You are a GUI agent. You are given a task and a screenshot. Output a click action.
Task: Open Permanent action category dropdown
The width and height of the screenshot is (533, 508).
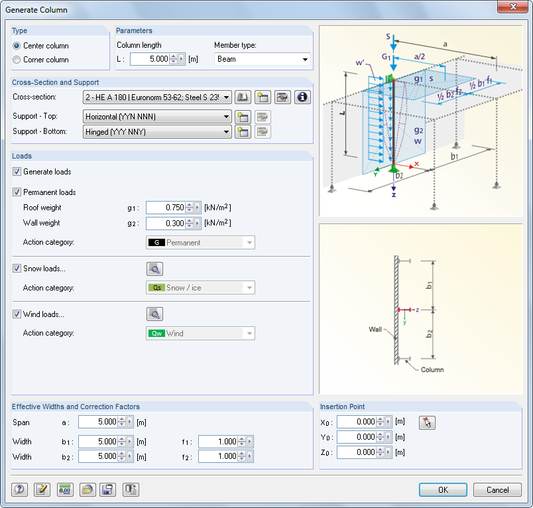pos(200,243)
